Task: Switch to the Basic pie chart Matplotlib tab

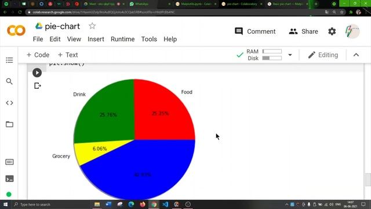Action: click(x=288, y=4)
